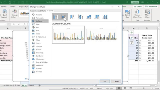Click Select Data in the ribbon
The height and width of the screenshot is (90, 160).
(127, 14)
